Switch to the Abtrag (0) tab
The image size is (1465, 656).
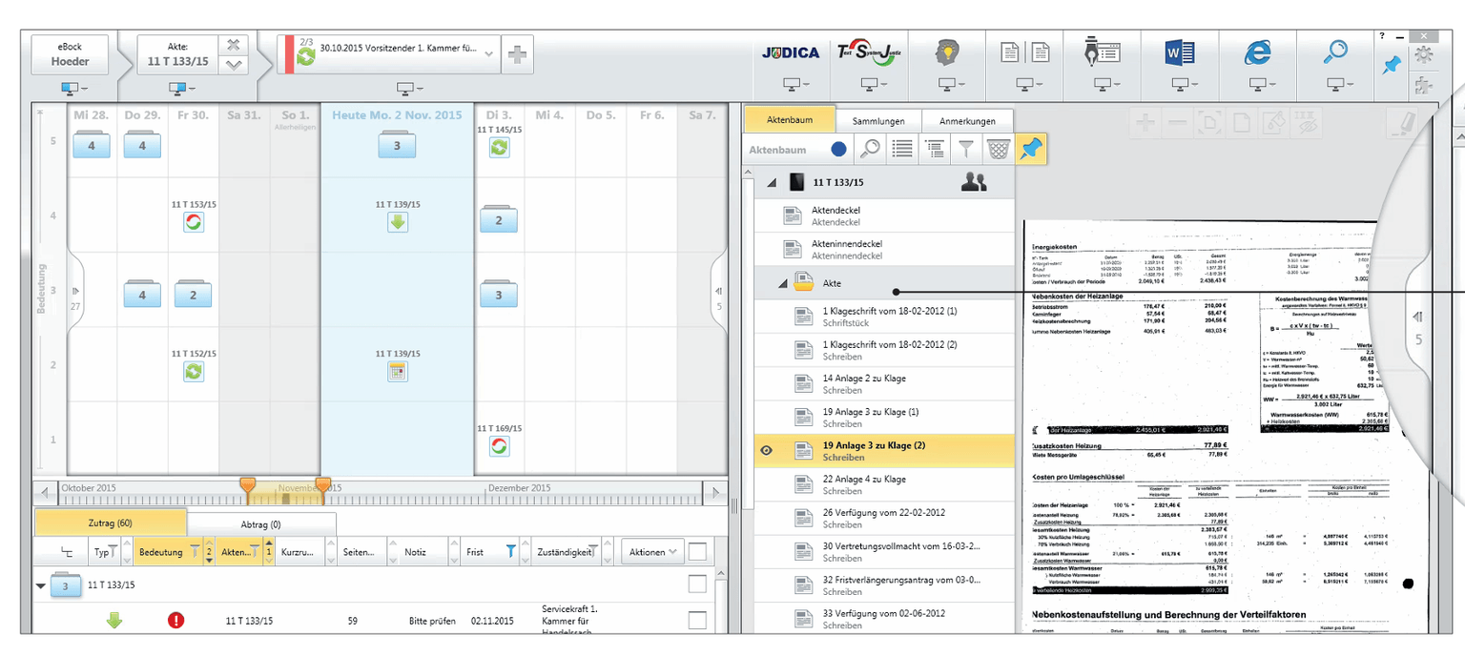(x=260, y=523)
